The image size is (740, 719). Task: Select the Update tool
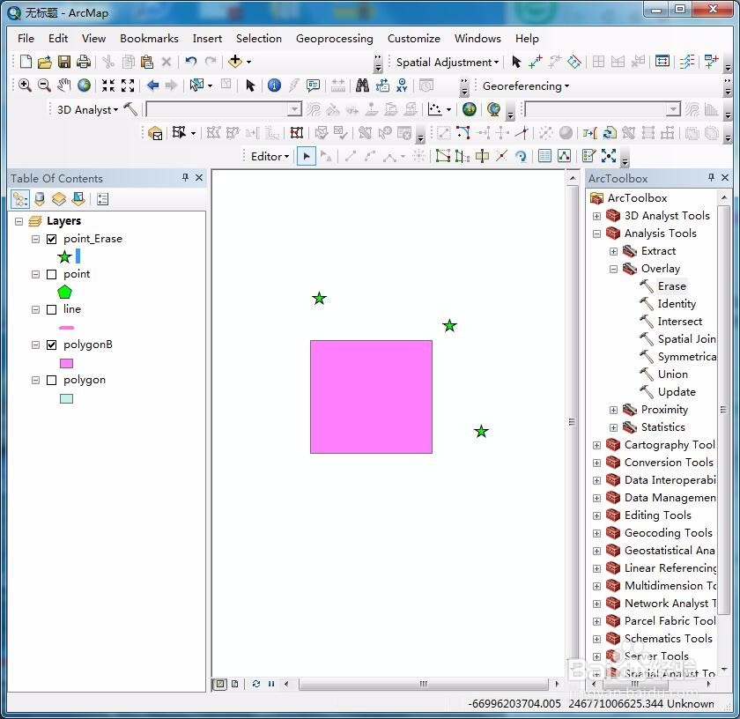coord(677,392)
